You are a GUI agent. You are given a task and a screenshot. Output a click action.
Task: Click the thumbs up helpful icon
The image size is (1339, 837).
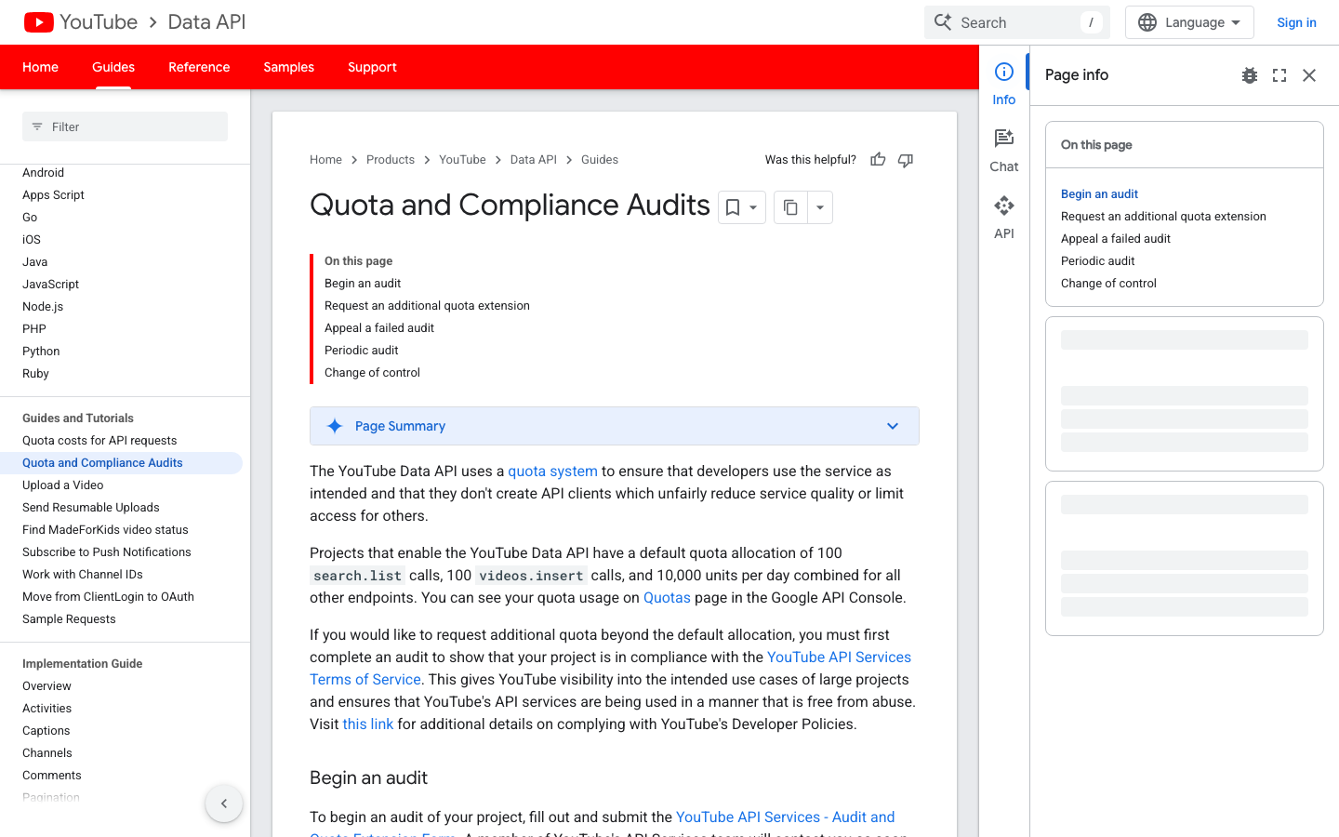878,160
